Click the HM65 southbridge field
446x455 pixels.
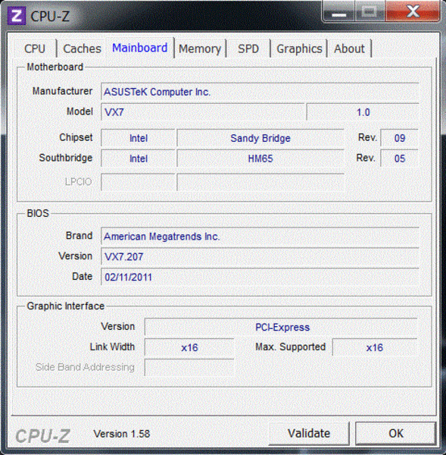coord(260,158)
